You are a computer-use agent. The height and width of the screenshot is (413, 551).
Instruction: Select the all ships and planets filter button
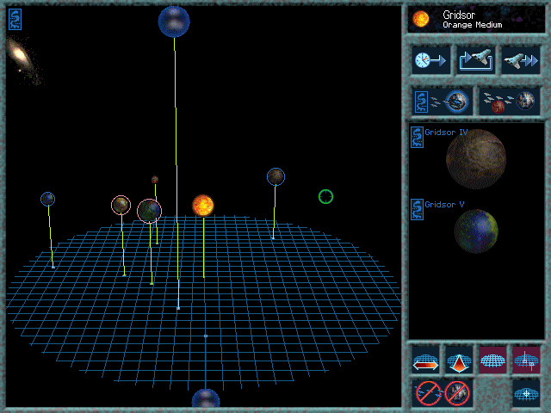(510, 102)
